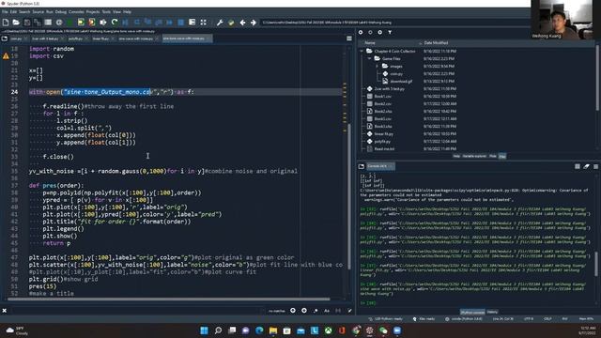This screenshot has width=601, height=338.
Task: Open the Debug menu
Action: [60, 12]
